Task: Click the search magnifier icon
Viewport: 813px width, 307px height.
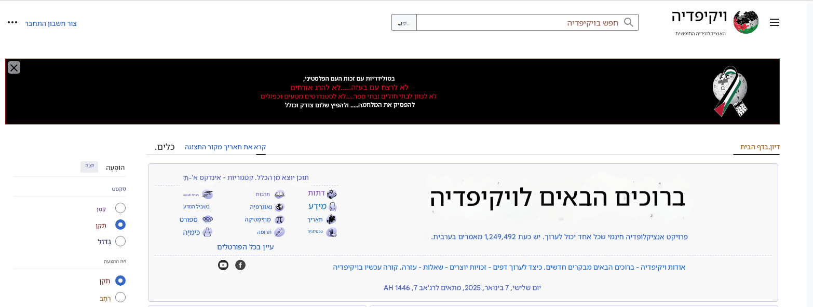Action: pos(629,22)
